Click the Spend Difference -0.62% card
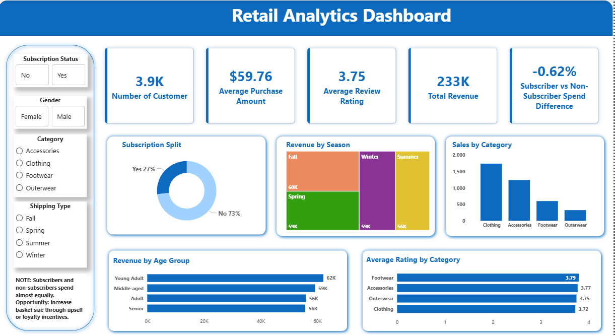This screenshot has width=615, height=336. pyautogui.click(x=554, y=86)
